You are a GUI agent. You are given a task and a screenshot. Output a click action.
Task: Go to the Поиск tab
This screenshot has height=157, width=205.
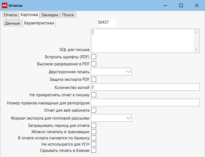(68, 15)
